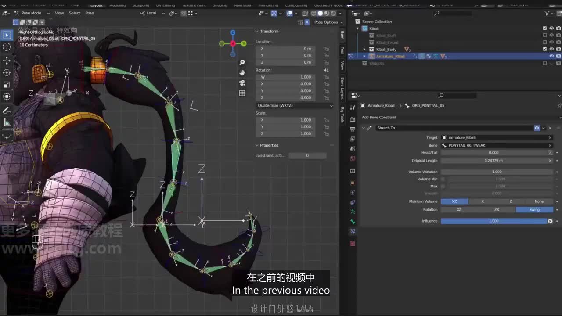Click the Influence slider
562x316 pixels.
pyautogui.click(x=494, y=221)
